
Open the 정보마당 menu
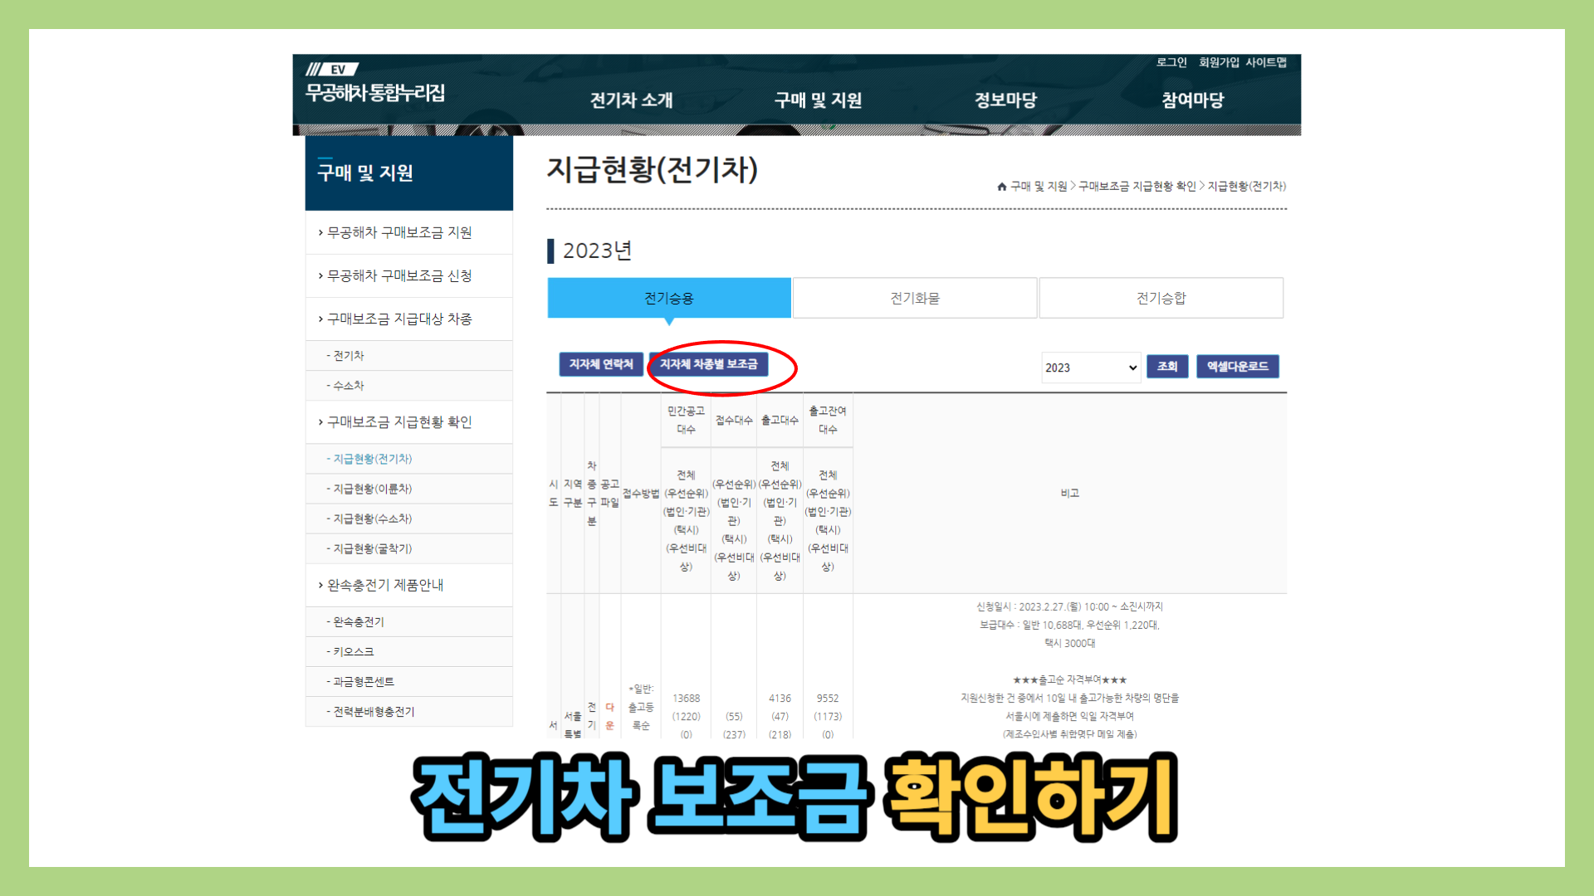(x=1005, y=100)
